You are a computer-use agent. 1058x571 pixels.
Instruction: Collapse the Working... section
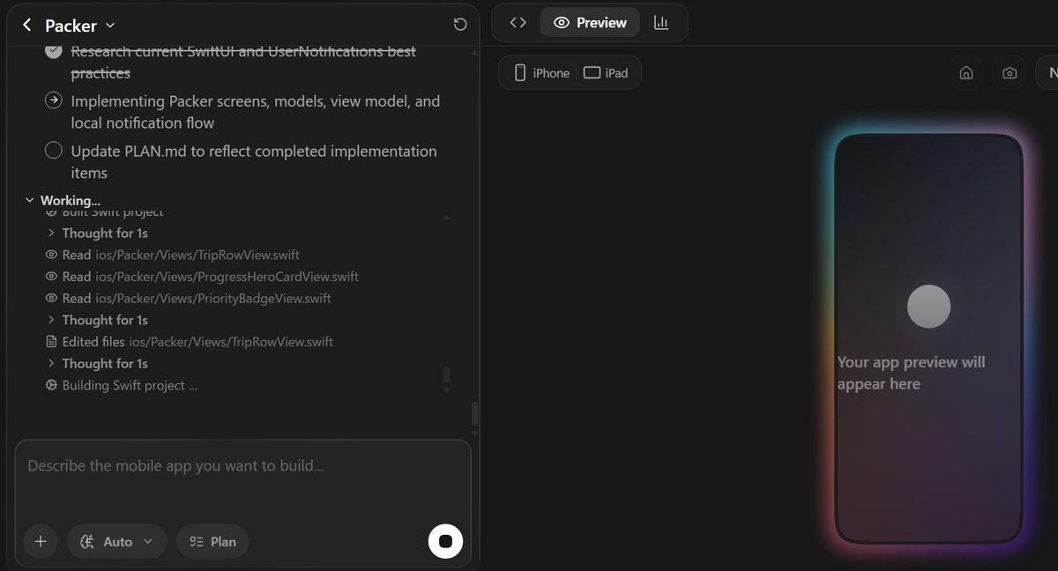(x=63, y=201)
